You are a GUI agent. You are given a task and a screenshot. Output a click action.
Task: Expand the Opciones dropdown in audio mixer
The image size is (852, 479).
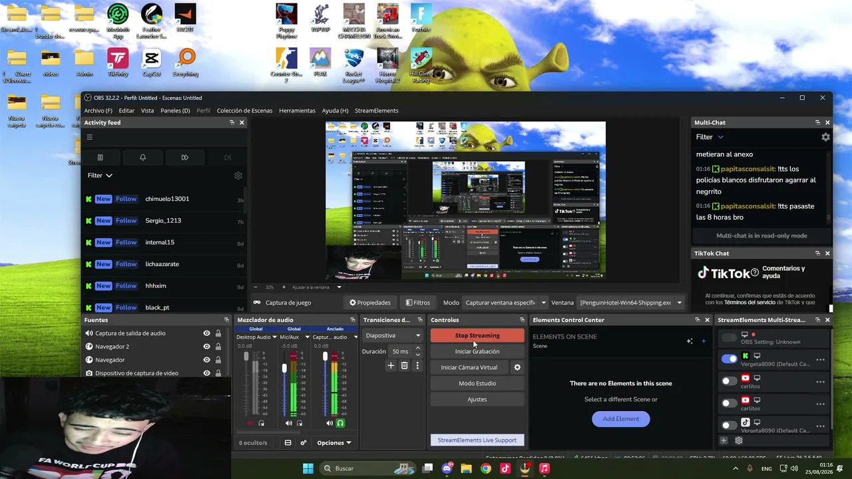click(334, 442)
